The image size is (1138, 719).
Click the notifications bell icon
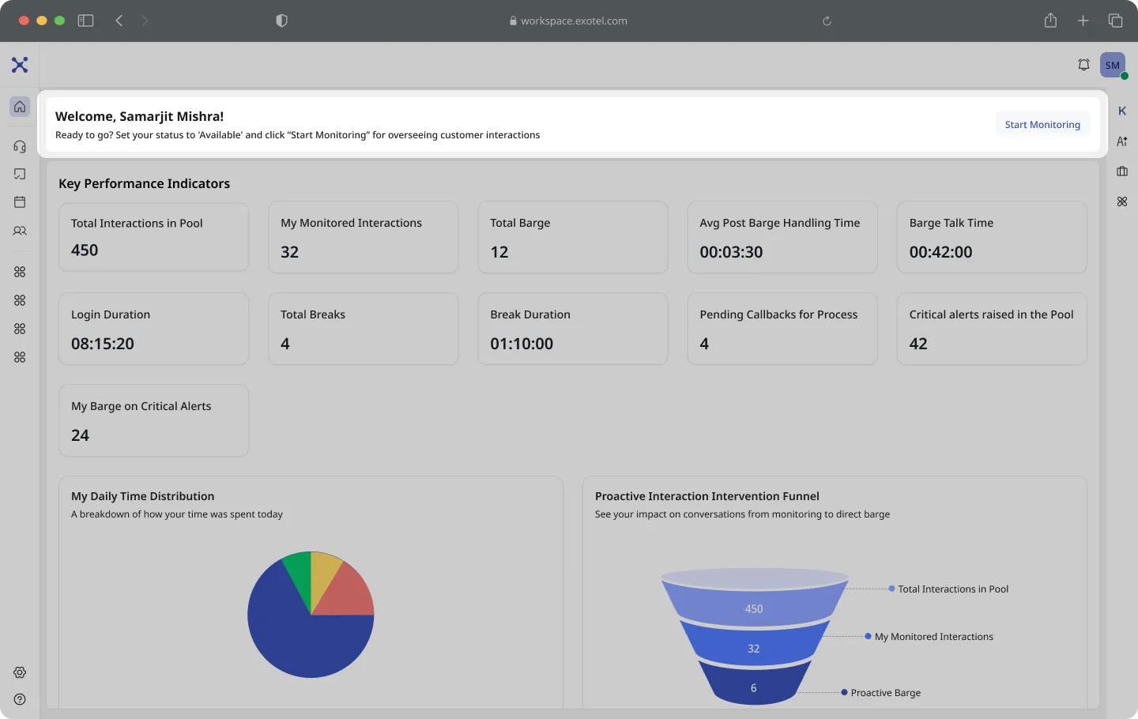[x=1084, y=65]
